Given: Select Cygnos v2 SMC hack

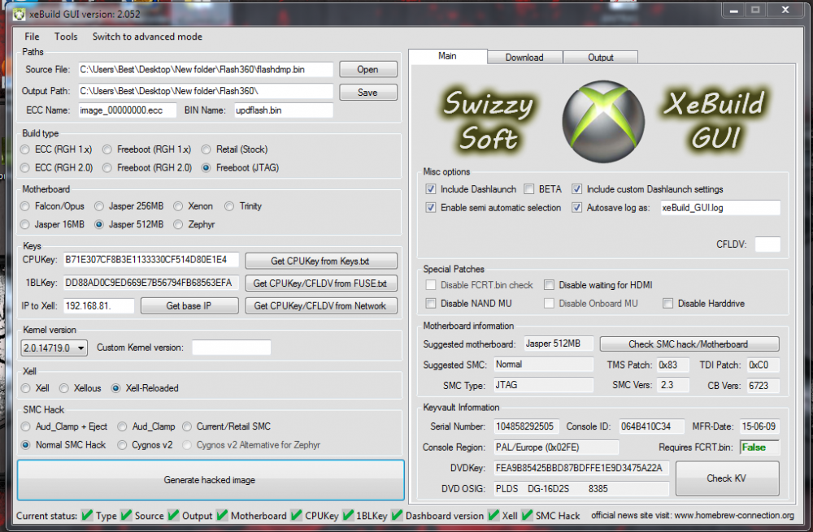Looking at the screenshot, I should tap(146, 445).
